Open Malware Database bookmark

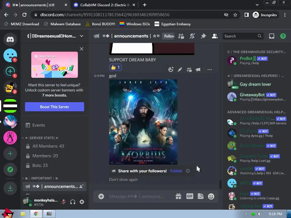[62, 24]
